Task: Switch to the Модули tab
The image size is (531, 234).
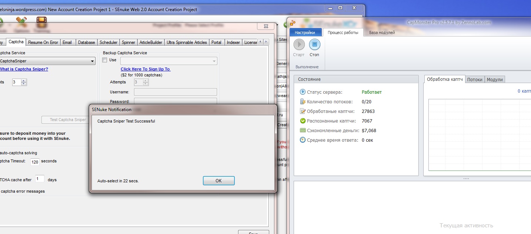Action: (495, 79)
